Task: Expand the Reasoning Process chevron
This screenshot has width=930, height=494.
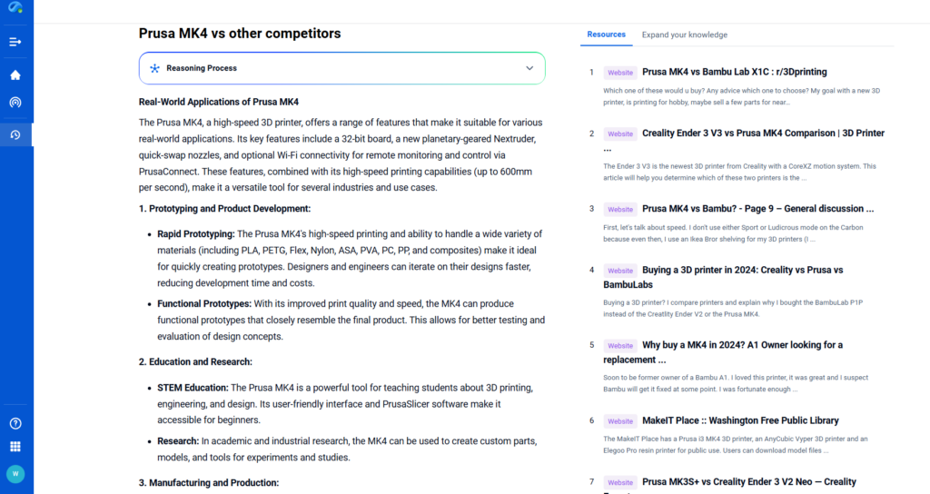Action: pyautogui.click(x=529, y=68)
